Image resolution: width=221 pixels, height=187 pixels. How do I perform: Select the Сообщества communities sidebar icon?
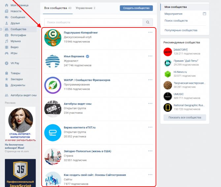[7, 29]
